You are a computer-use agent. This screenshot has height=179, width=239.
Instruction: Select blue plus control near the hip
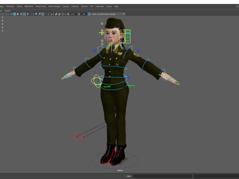click(128, 78)
